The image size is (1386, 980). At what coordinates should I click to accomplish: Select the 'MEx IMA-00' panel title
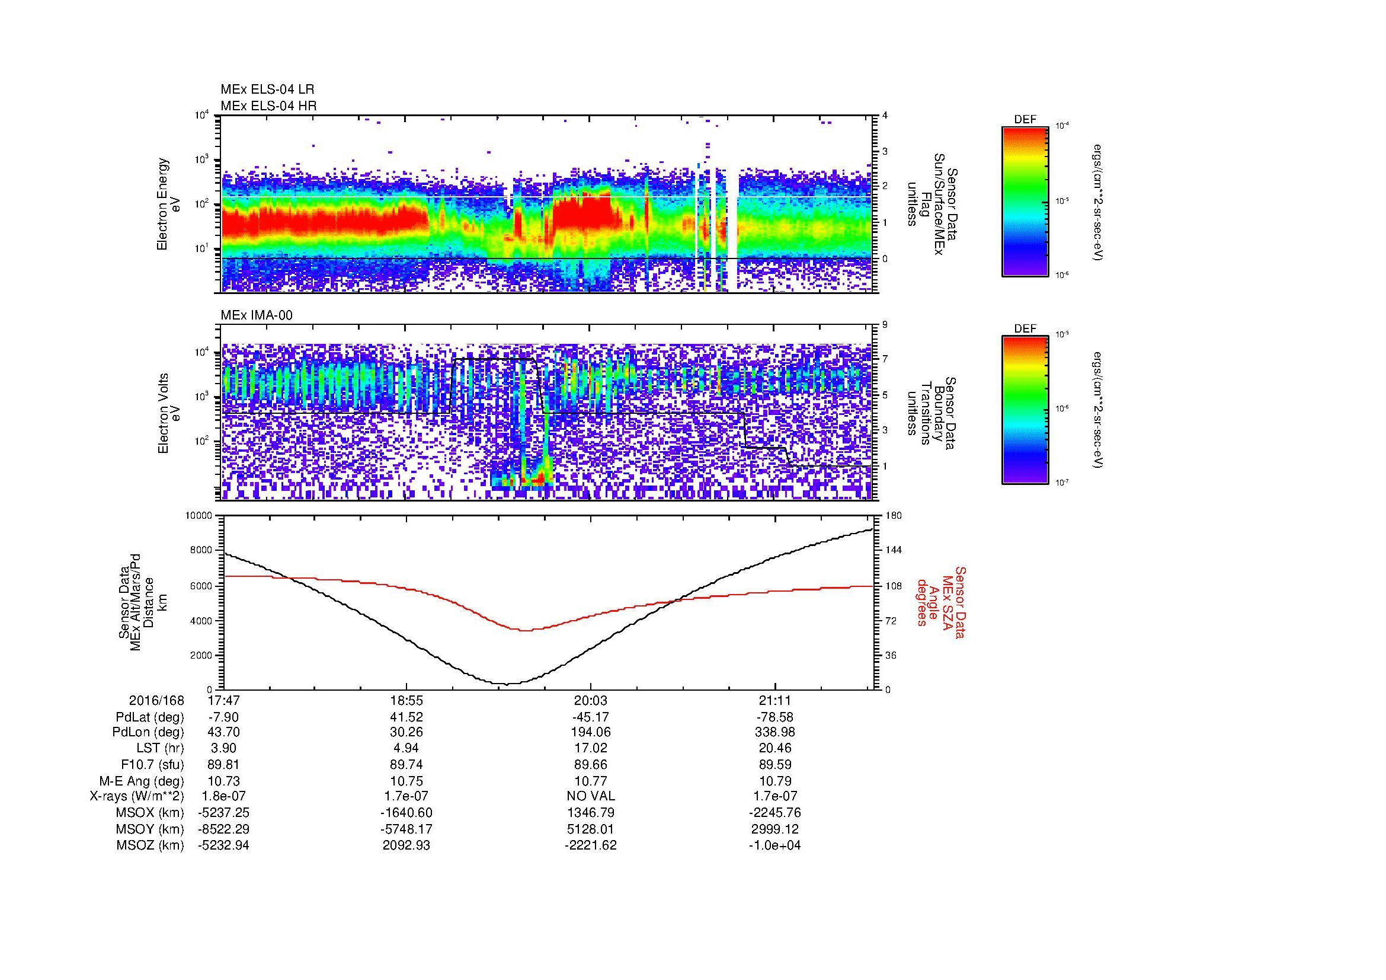257,315
